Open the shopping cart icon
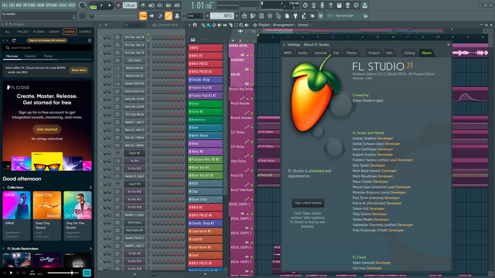 coord(321,15)
